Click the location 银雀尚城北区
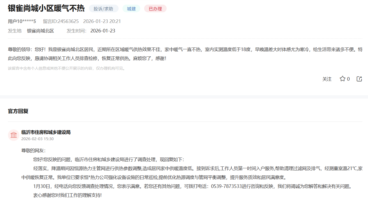This screenshot has width=368, height=204. (40, 31)
